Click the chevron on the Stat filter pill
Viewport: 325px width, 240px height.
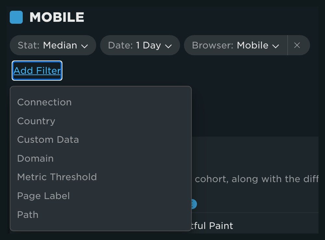point(85,46)
